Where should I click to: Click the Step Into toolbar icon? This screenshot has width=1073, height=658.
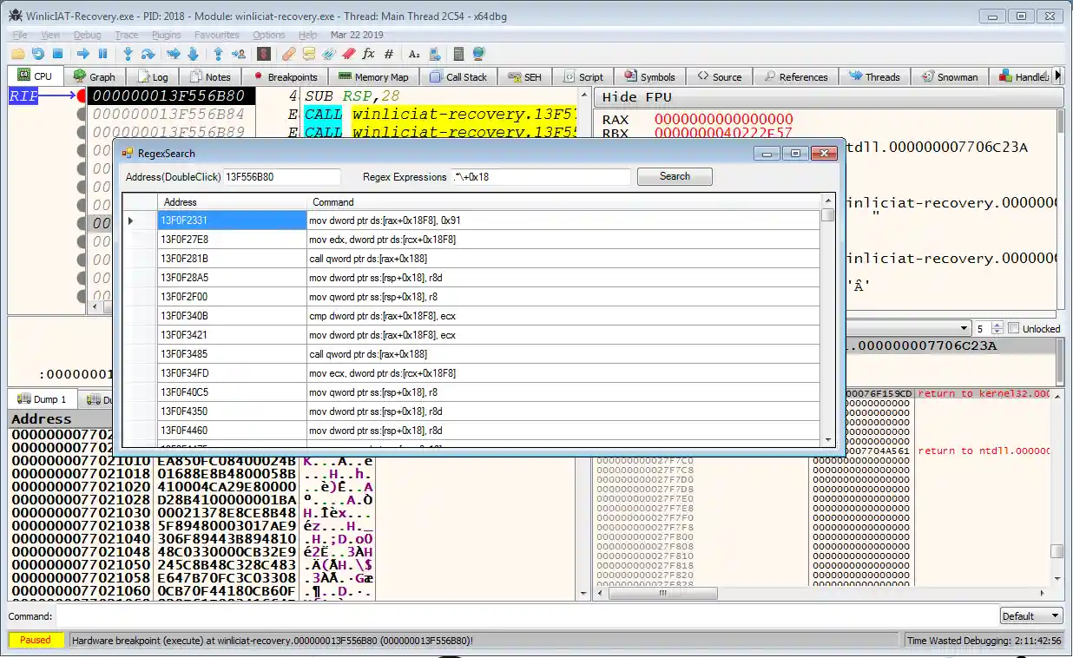coord(128,54)
